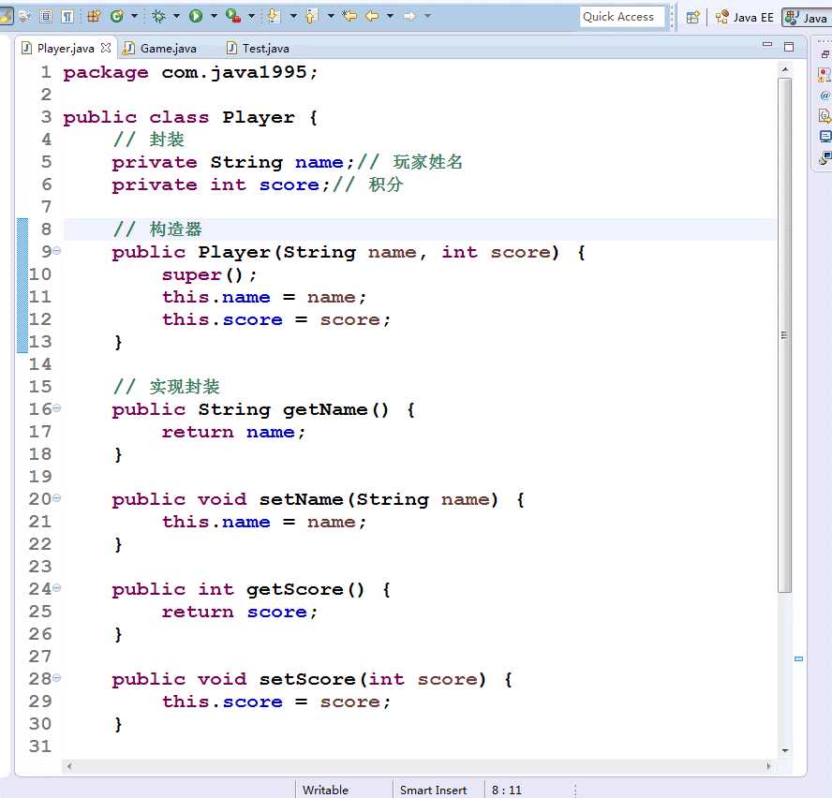
Task: Open the Back history dropdown arrow
Action: point(390,17)
